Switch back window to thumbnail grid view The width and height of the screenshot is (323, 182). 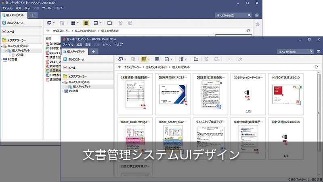(73, 23)
